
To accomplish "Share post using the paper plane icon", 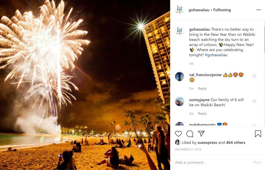I will pyautogui.click(x=201, y=134).
